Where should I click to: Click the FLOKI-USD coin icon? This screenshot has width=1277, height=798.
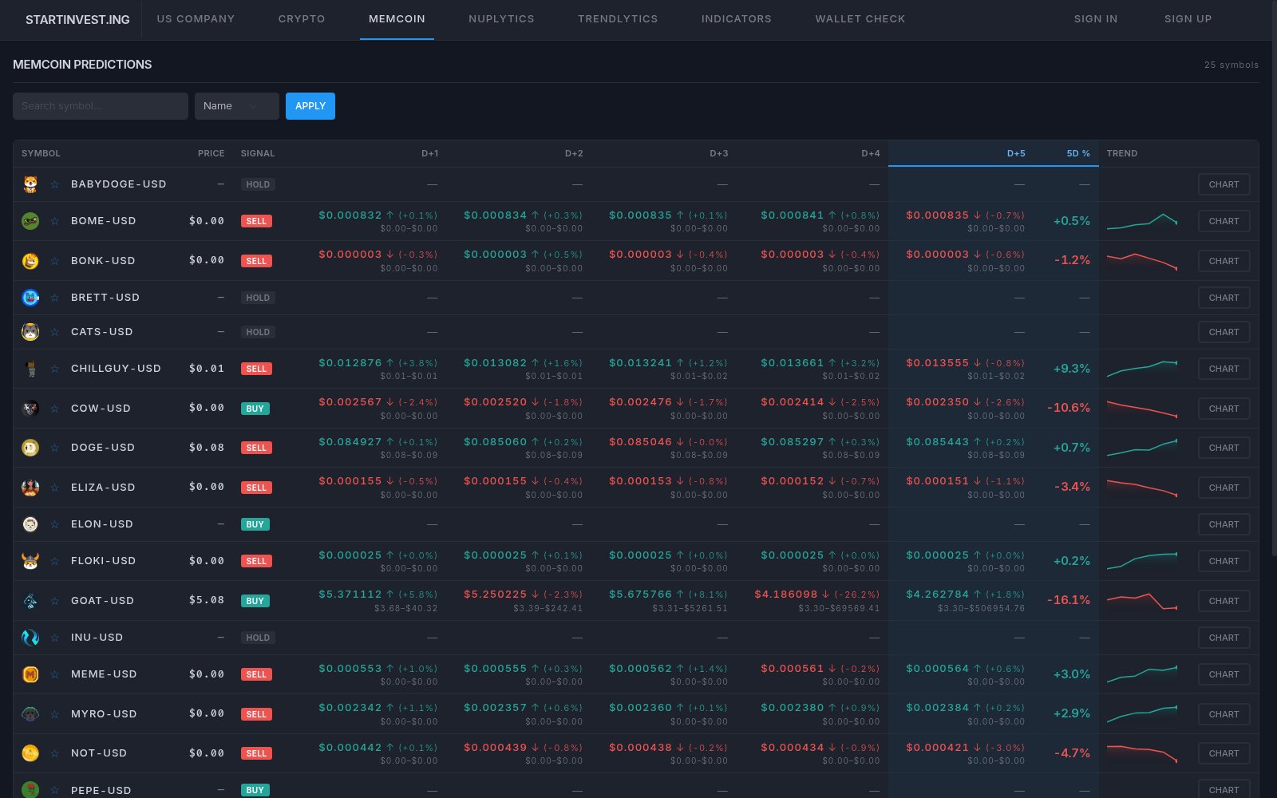[x=30, y=561]
